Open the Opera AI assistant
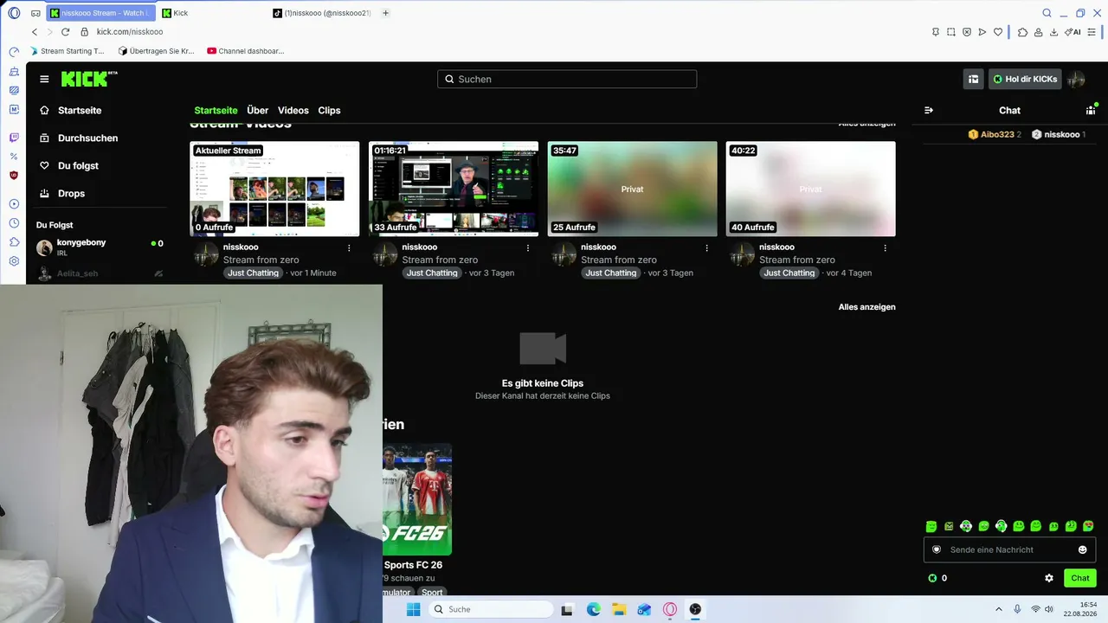 point(1074,32)
